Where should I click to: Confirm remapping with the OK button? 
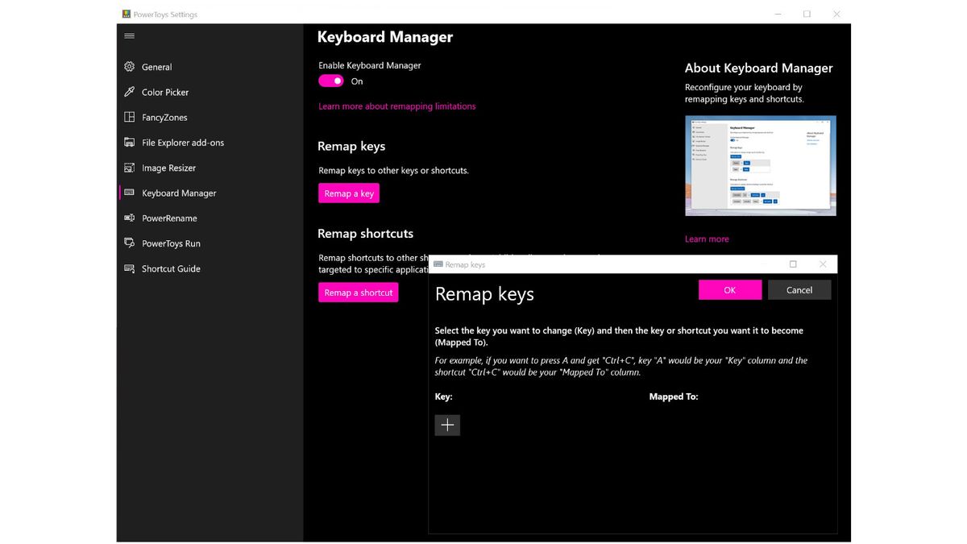[x=729, y=289]
